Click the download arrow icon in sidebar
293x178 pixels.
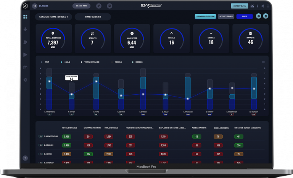click(25, 29)
